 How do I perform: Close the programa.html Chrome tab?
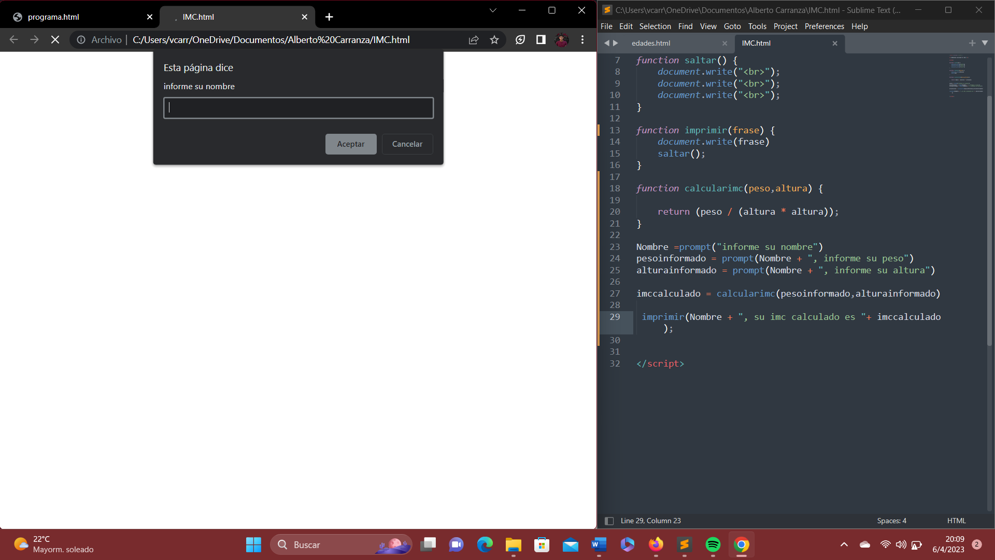[x=150, y=17]
